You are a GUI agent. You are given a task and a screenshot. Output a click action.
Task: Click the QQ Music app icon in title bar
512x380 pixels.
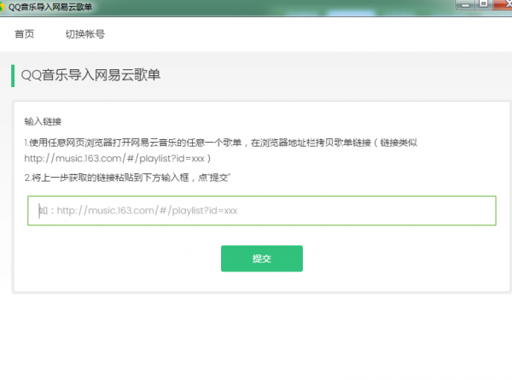(2, 7)
